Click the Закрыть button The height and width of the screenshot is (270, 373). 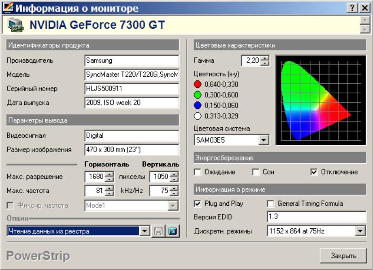[343, 256]
